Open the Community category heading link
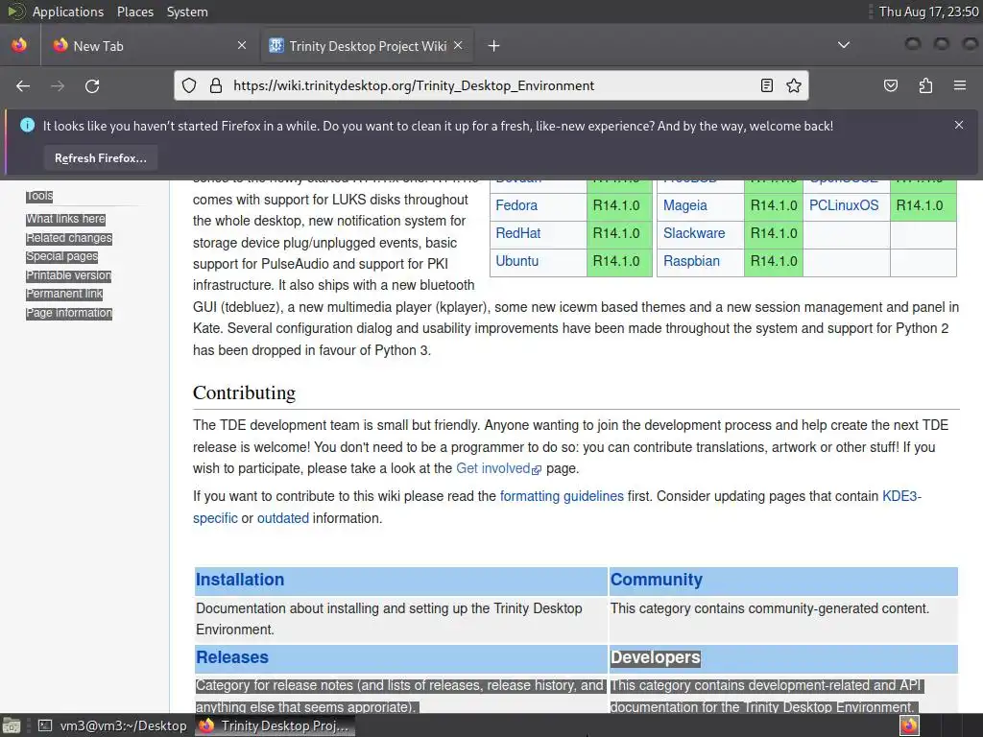Image resolution: width=983 pixels, height=737 pixels. pyautogui.click(x=657, y=580)
